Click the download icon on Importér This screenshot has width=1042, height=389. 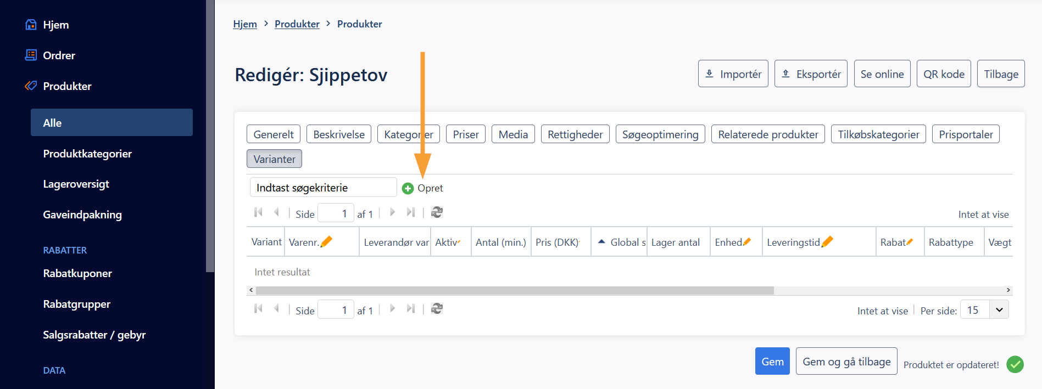point(710,74)
